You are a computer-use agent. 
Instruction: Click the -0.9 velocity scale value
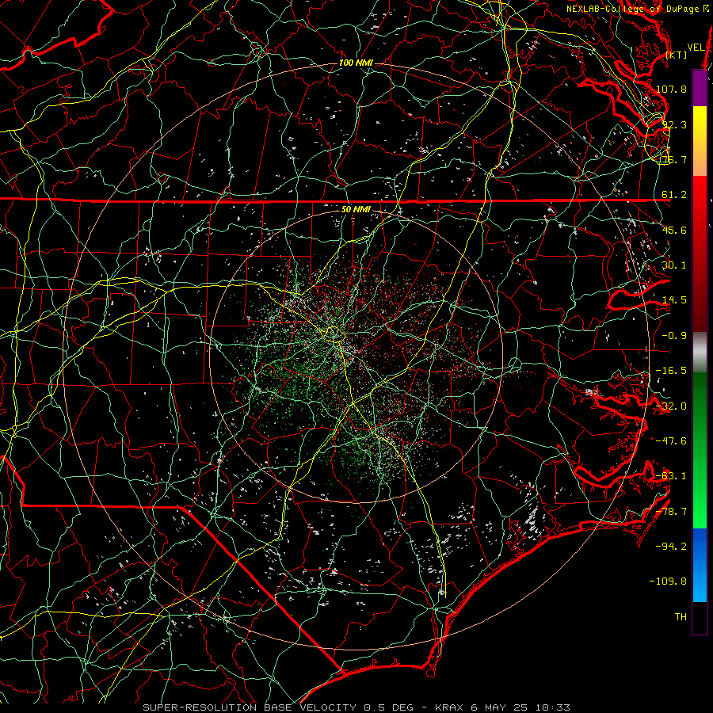point(674,336)
